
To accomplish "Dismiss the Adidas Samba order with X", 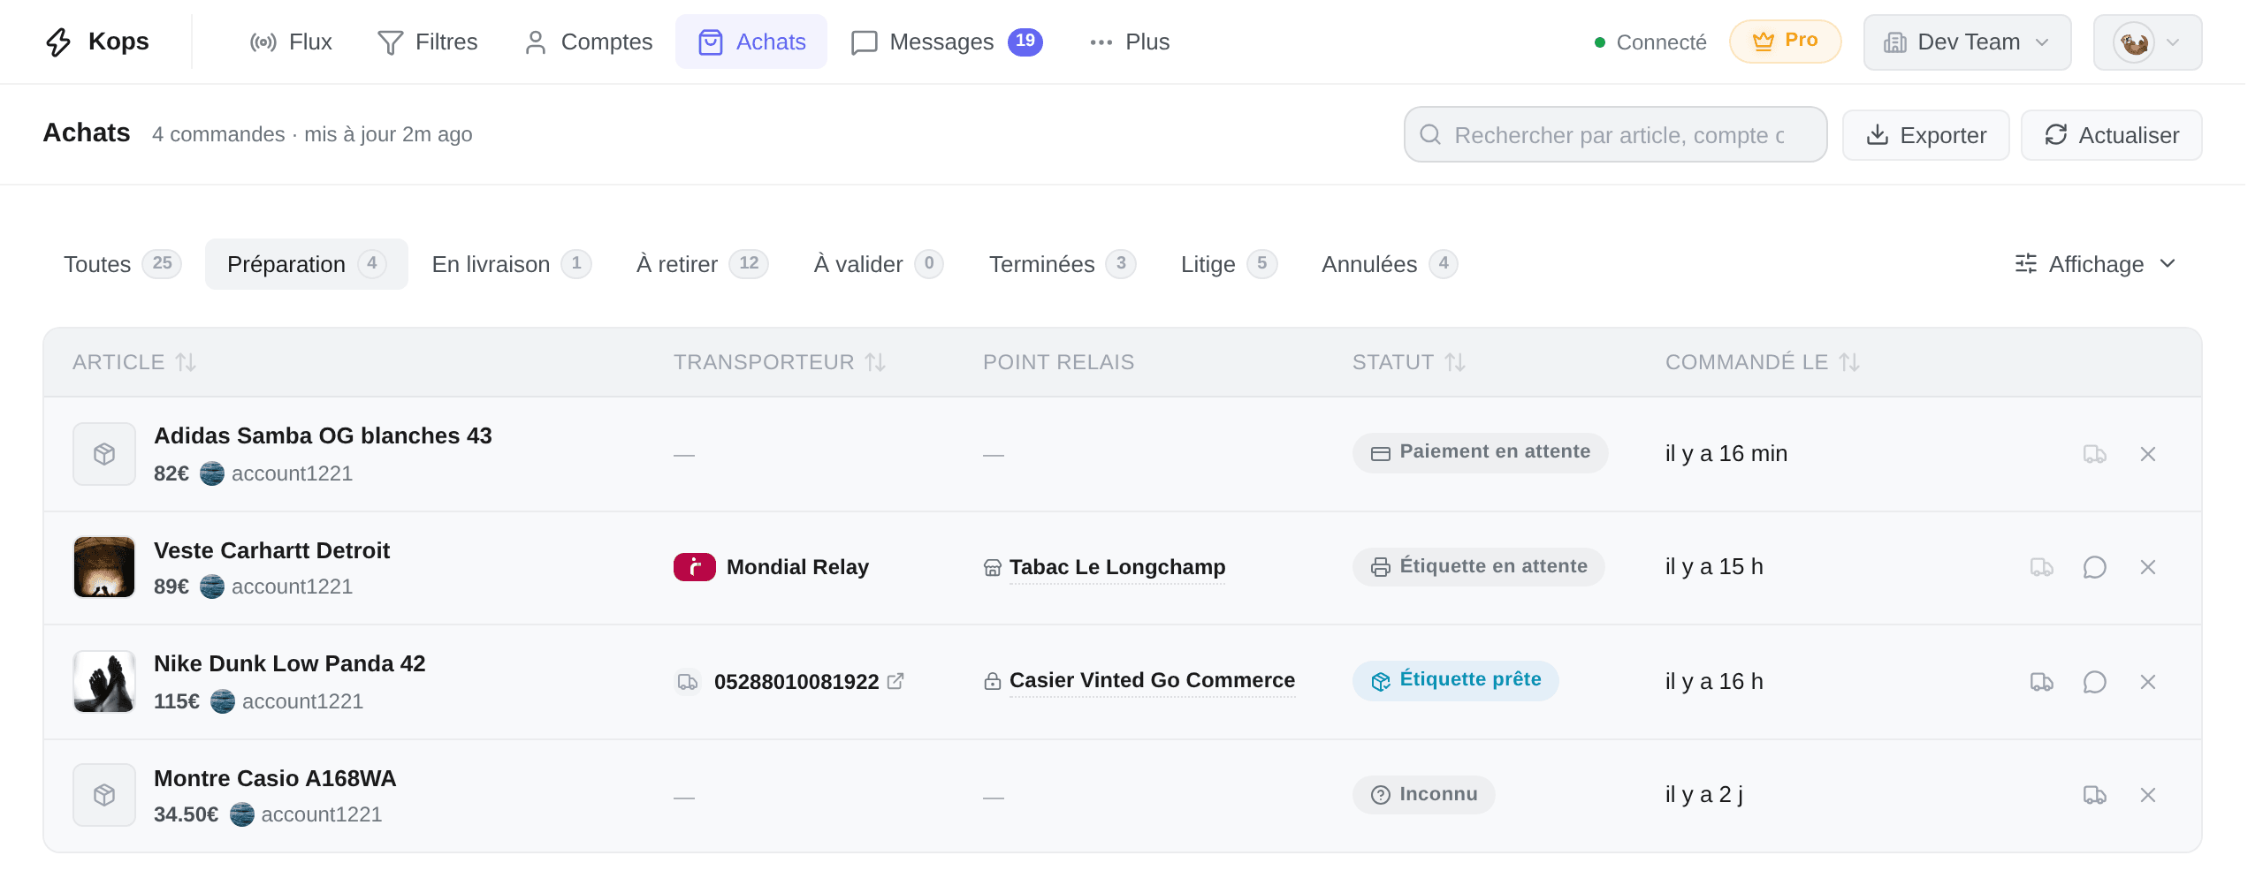I will pyautogui.click(x=2148, y=454).
